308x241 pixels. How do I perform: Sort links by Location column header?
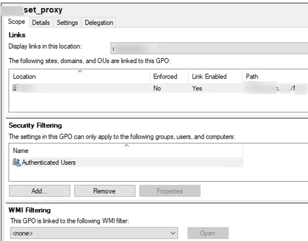pyautogui.click(x=79, y=77)
